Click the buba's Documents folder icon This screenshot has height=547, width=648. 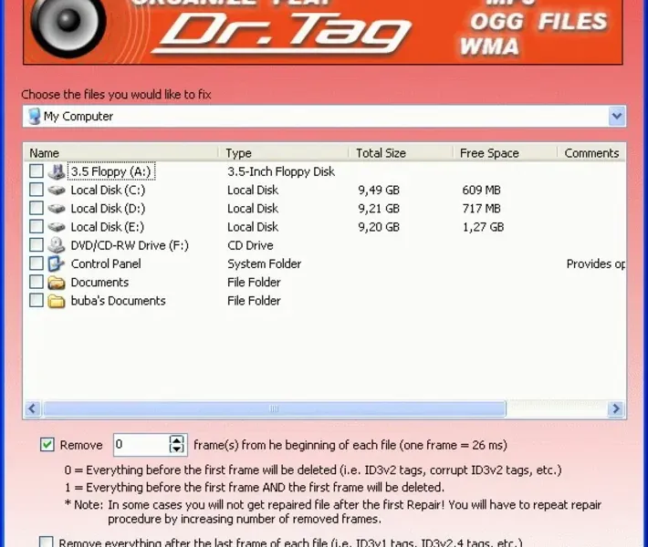[57, 301]
